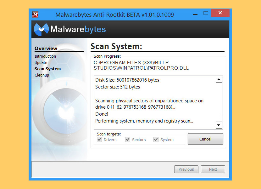Cancel the running scan
261x189 pixels.
click(205, 139)
